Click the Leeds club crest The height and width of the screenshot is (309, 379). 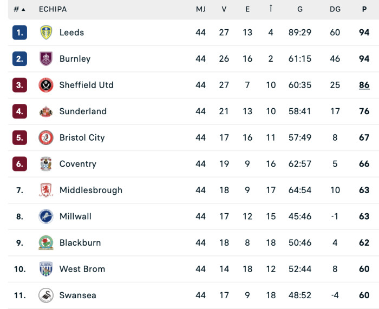[46, 32]
